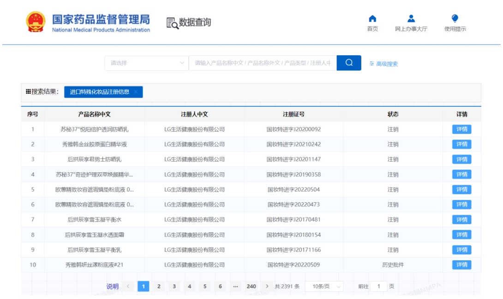The height and width of the screenshot is (299, 503).
Task: Open 详情 for 后拱辰享君男士防晒乳
Action: point(461,159)
